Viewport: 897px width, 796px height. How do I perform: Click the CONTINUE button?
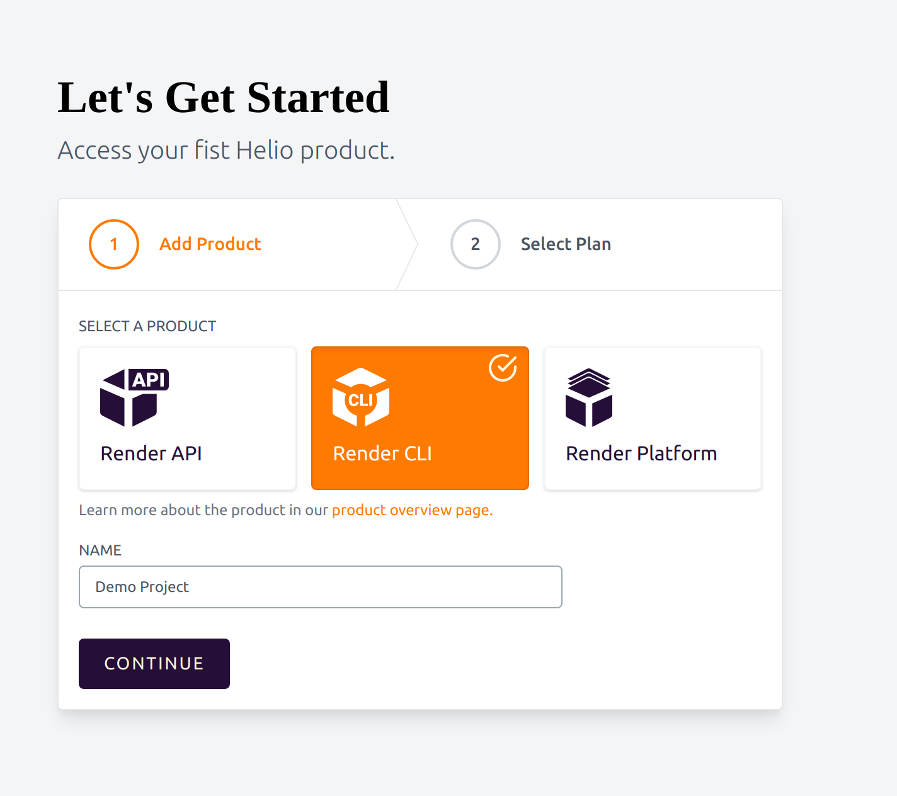(154, 664)
